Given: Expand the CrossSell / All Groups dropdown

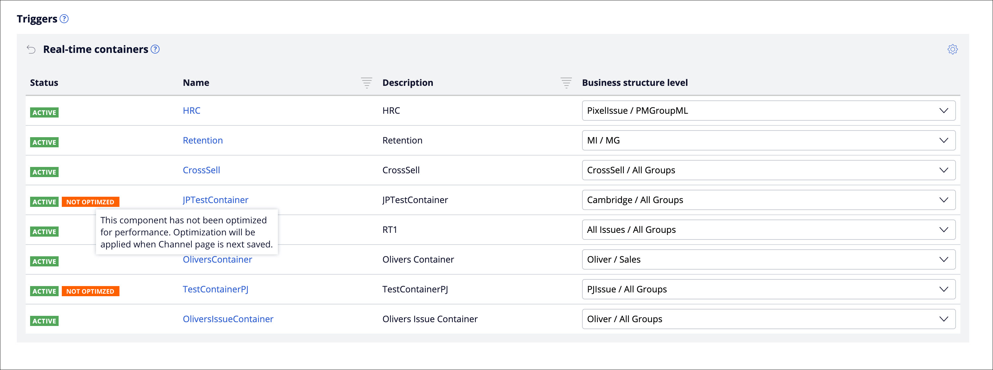Looking at the screenshot, I should [768, 170].
